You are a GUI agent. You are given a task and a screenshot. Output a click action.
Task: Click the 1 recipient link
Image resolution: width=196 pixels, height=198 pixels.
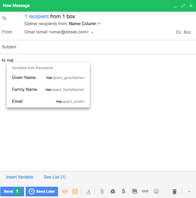coord(37,16)
